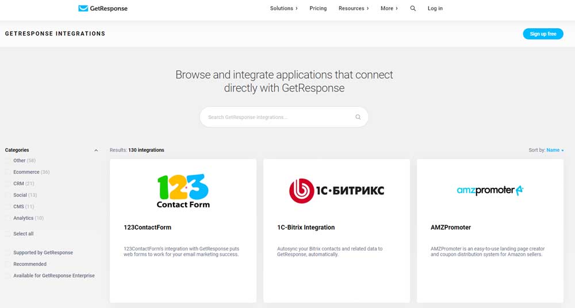Enable Supported by GetResponse filter
The image size is (575, 308).
(x=7, y=253)
